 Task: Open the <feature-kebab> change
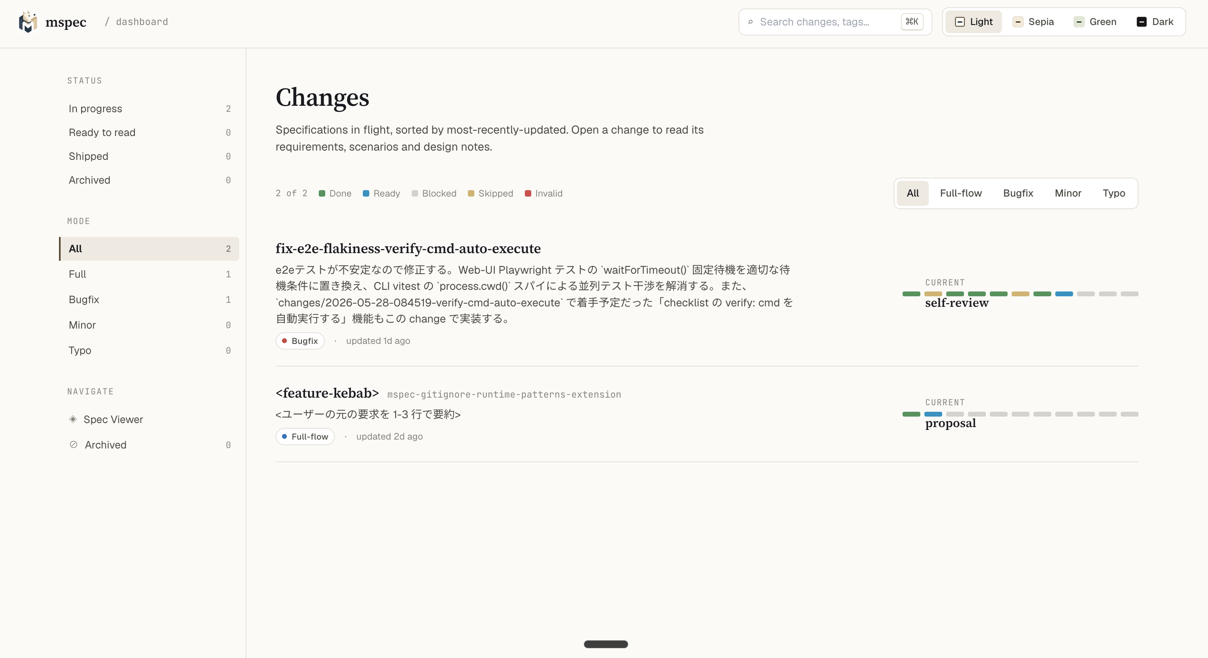pos(327,393)
